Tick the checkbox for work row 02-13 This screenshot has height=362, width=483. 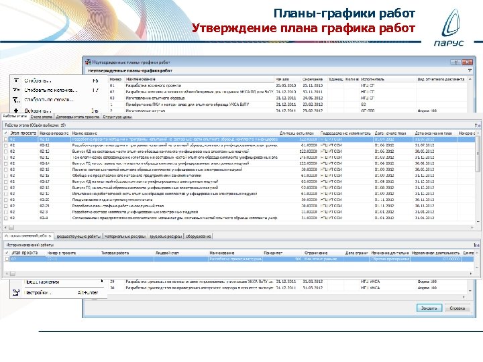coord(6,152)
